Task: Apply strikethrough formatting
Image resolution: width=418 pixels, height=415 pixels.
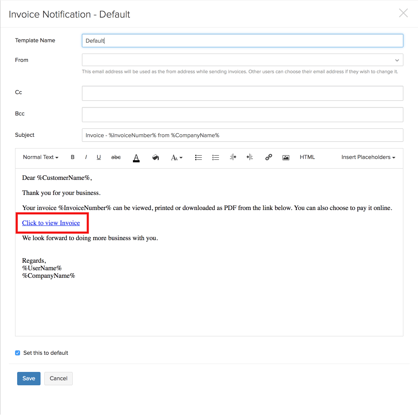Action: tap(116, 157)
